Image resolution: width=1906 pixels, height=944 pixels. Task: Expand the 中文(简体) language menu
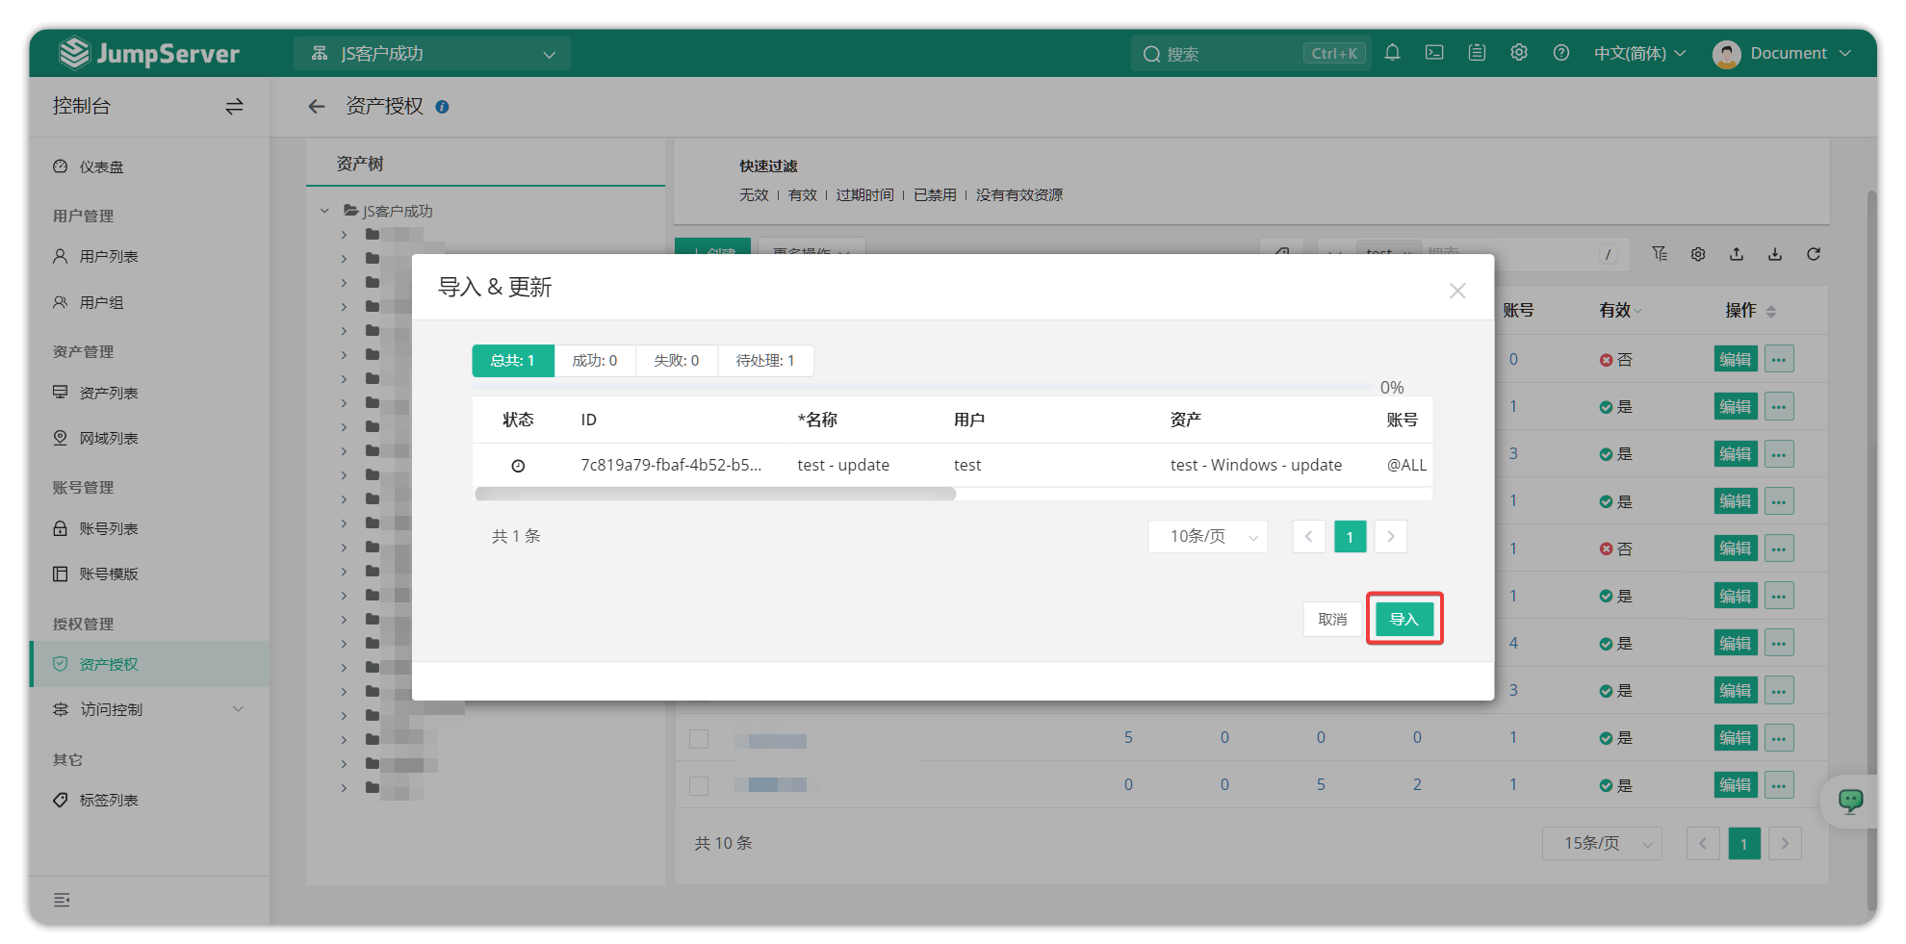pyautogui.click(x=1639, y=53)
